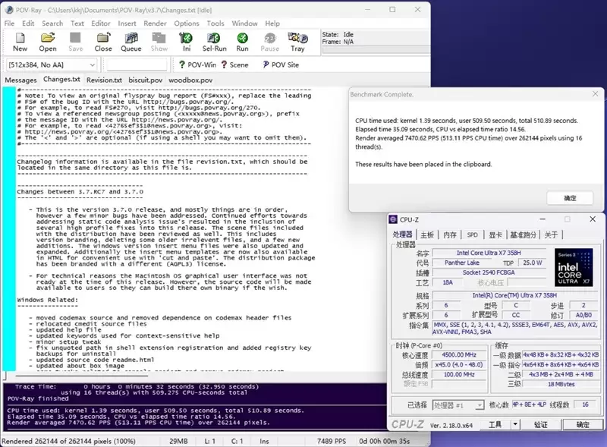Open the Render menu

pos(155,24)
